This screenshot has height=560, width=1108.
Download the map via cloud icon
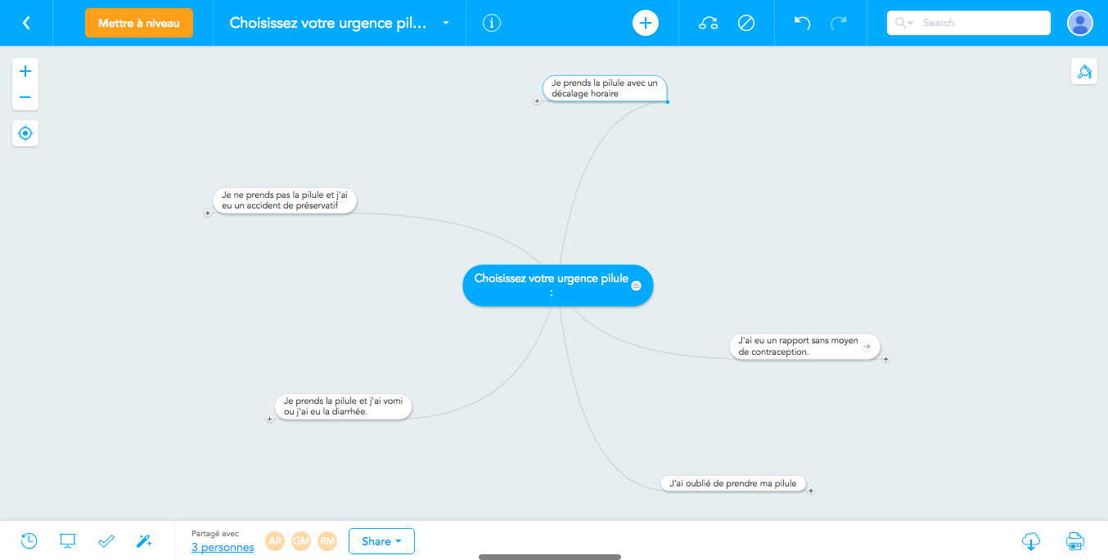point(1031,540)
